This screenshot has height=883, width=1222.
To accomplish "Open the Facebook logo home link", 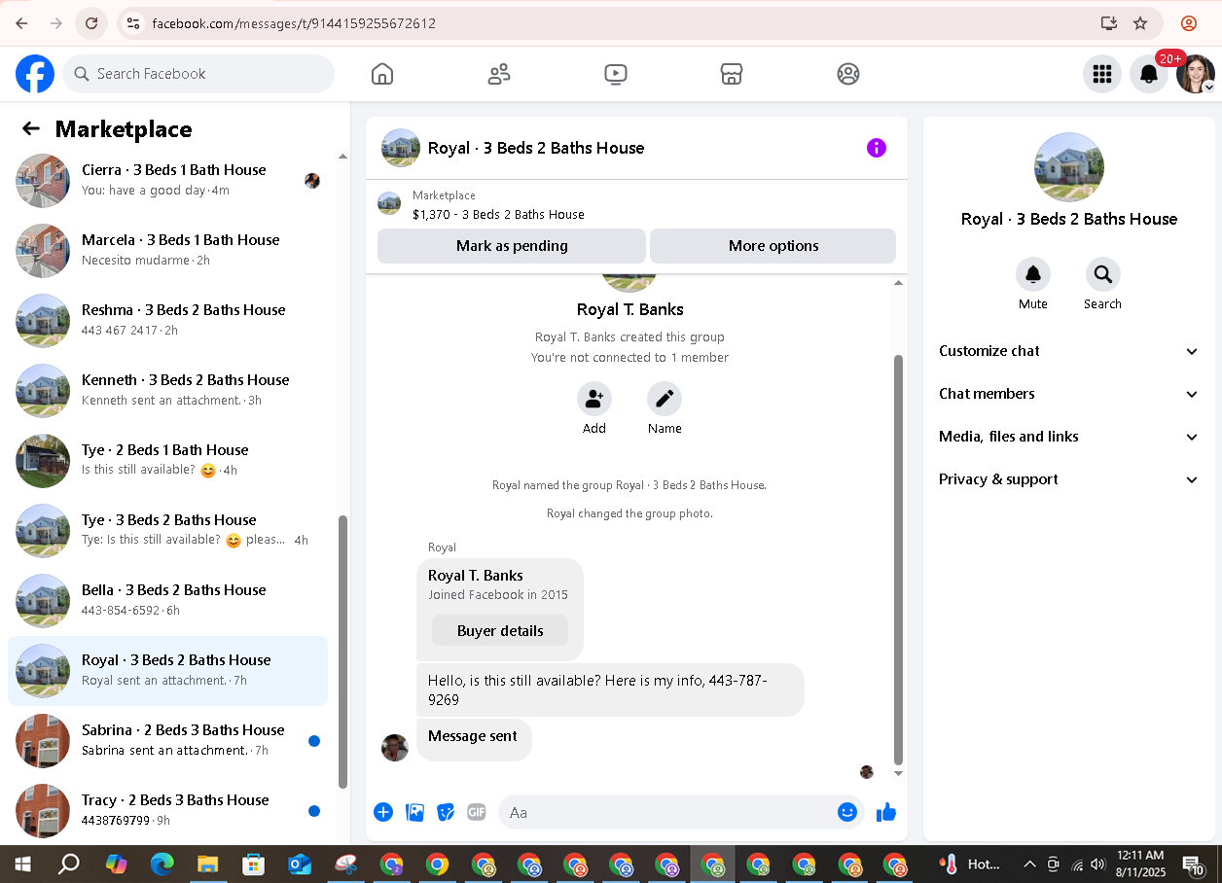I will [x=35, y=74].
